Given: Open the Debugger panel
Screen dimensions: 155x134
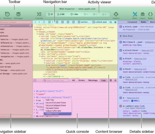Looking at the screenshot, I should pos(18,15).
